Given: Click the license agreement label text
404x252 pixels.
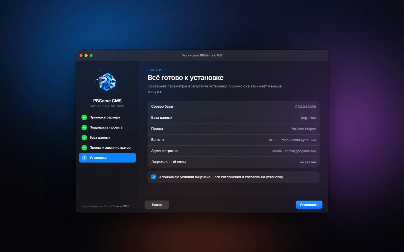Looking at the screenshot, I should pyautogui.click(x=221, y=177).
